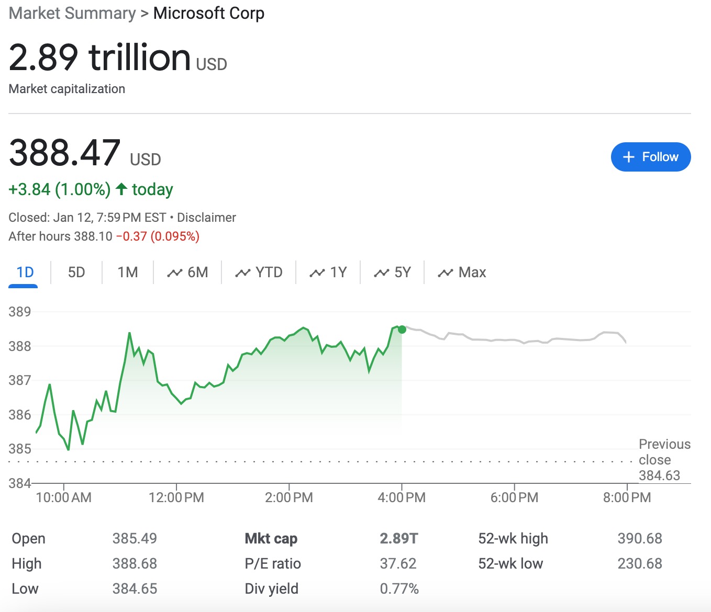Viewport: 711px width, 612px height.
Task: Switch to the 1M chart range
Action: 128,273
